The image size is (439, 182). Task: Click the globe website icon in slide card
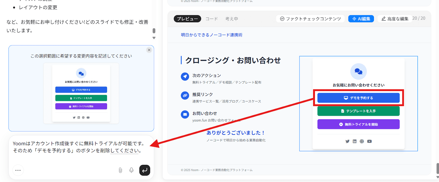pyautogui.click(x=362, y=141)
